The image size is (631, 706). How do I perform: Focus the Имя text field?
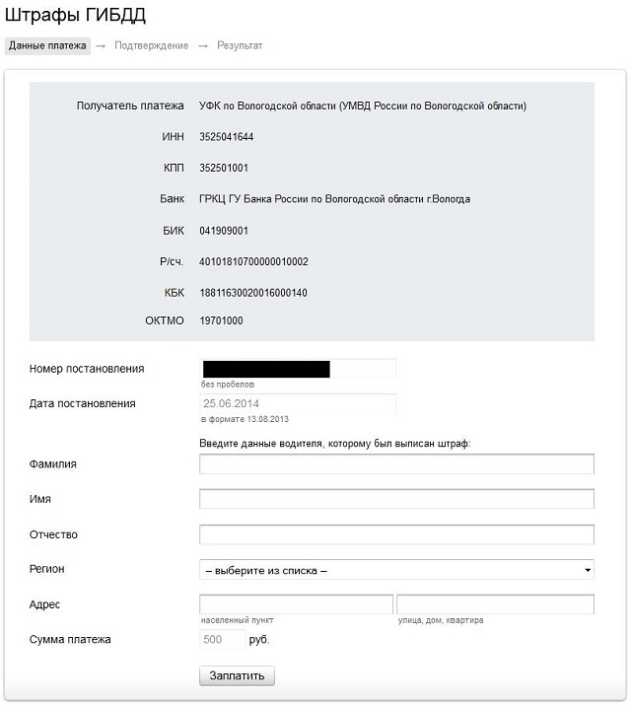coord(396,499)
